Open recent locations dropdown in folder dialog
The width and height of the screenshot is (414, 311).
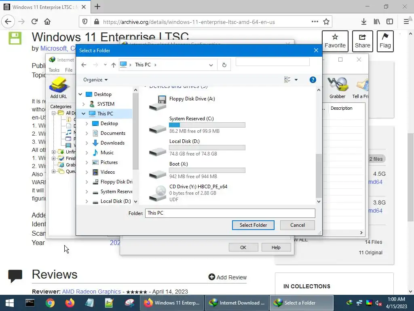[x=105, y=65]
